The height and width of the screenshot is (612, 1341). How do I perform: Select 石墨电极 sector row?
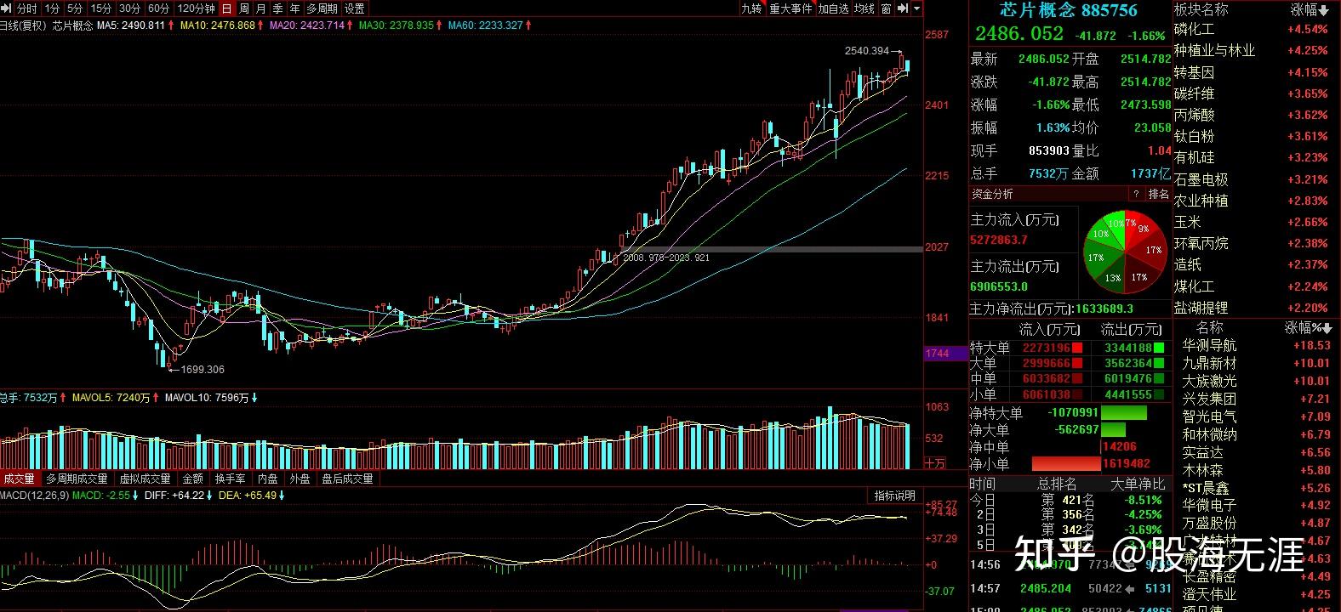tap(1252, 179)
